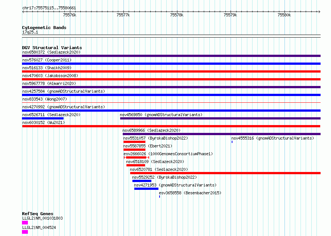Click the nsv6580372 (Sedlazeck2020) variant label
Image resolution: width=331 pixels, height=236 pixels.
51,52
